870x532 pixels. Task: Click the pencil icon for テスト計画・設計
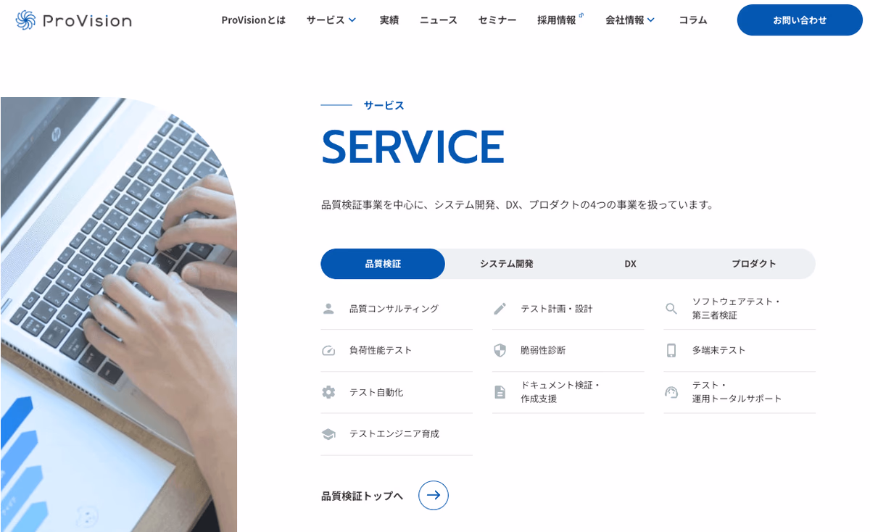tap(500, 309)
